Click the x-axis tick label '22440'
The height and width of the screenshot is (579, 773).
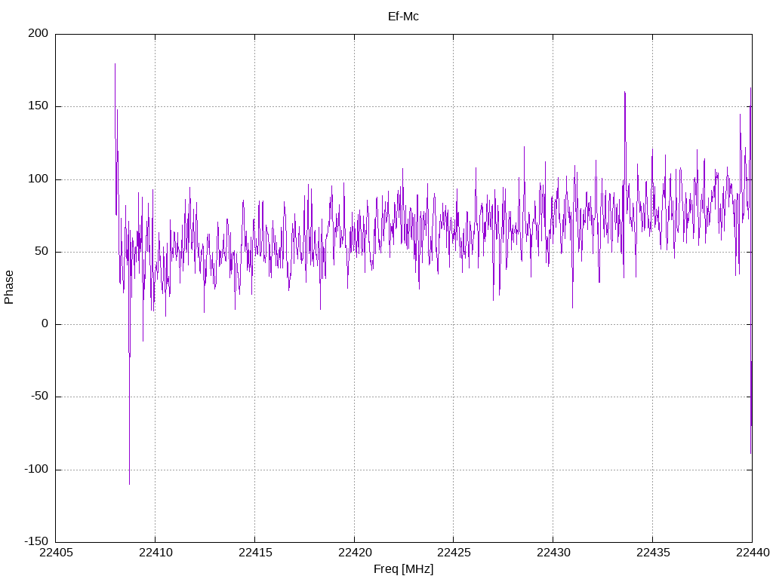pos(753,553)
